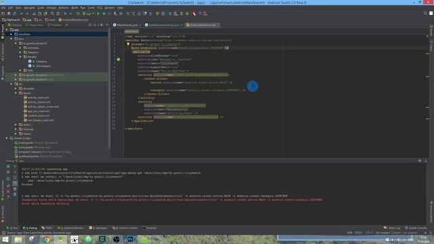Viewport: 434px width, 244px height.
Task: Open activity_splash_screen.xml layout file
Action: 41,106
